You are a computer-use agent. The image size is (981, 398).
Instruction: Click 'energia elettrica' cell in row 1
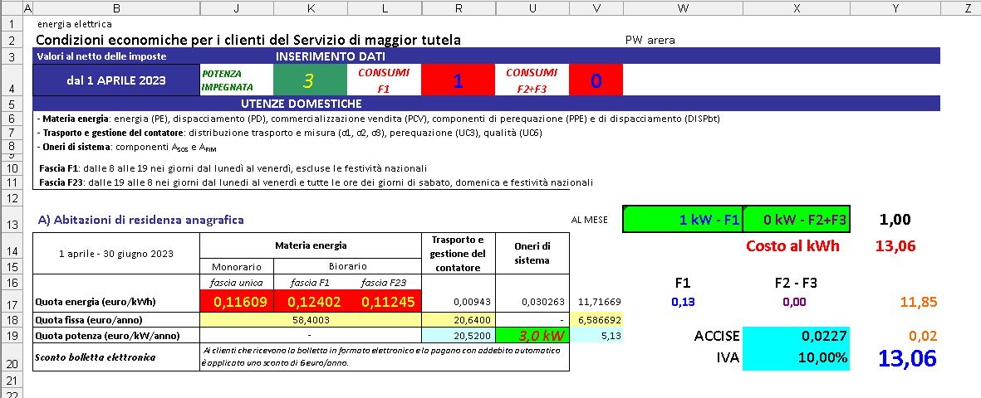pos(75,24)
